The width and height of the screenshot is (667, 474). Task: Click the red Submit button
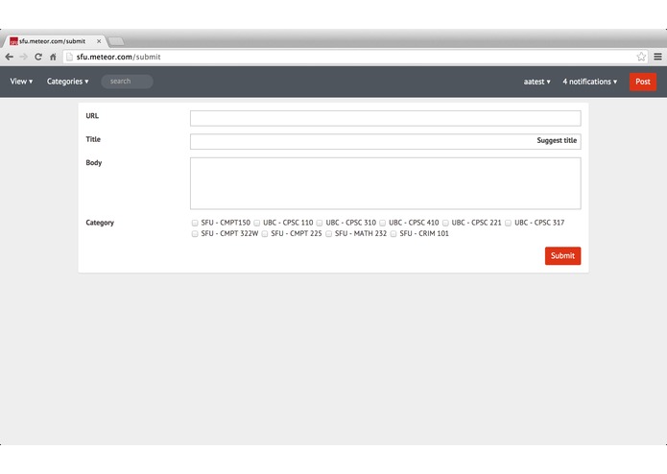pos(562,256)
